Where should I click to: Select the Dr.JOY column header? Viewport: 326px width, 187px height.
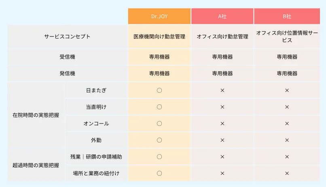(159, 16)
